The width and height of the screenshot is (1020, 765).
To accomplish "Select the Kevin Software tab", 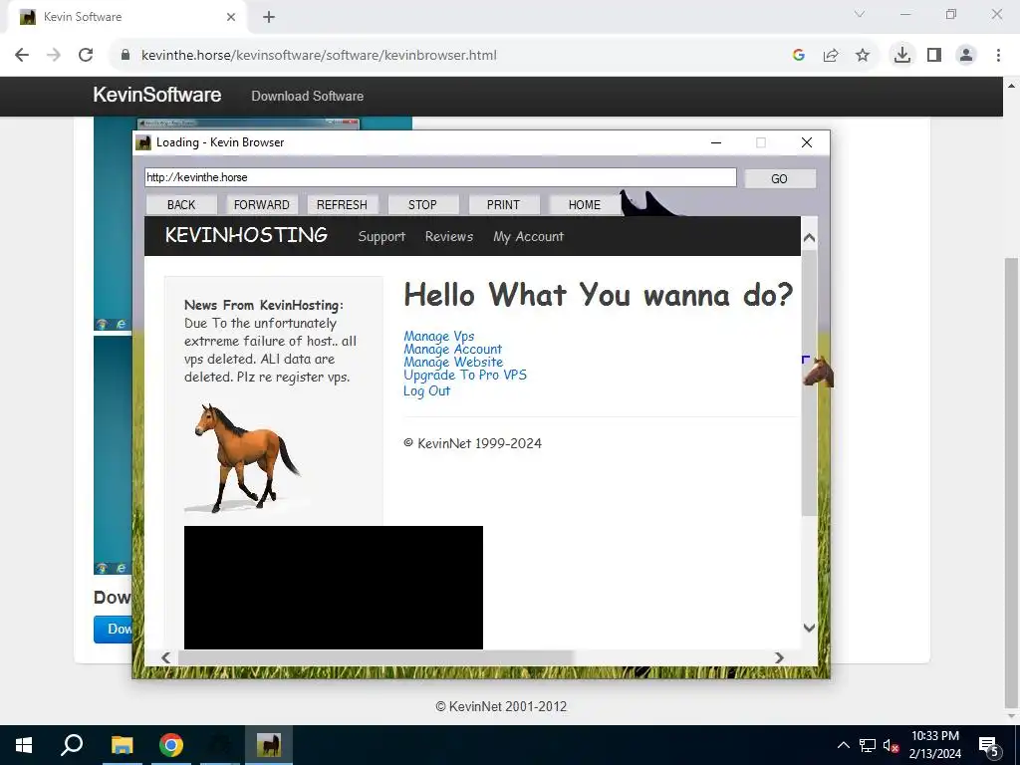I will pos(127,17).
